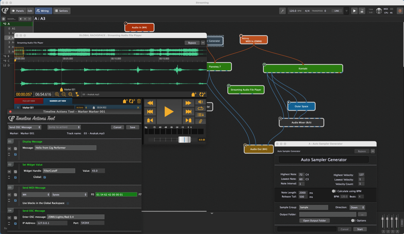The width and height of the screenshot is (404, 234).
Task: Duplicate action 03 Send MIDI Message
Action: [15, 195]
